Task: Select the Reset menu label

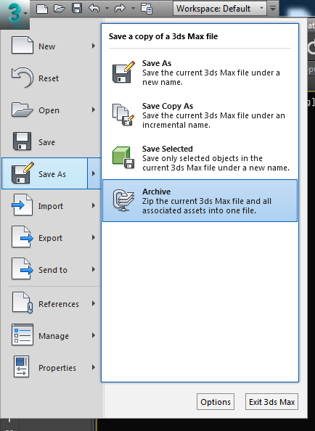Action: (x=49, y=78)
